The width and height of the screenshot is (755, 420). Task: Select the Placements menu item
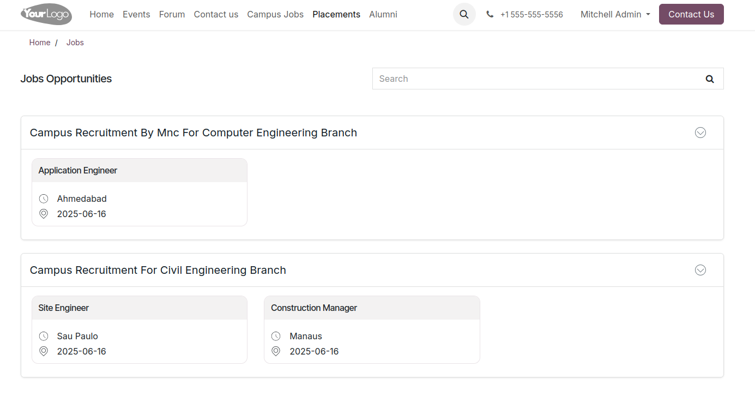[x=336, y=14]
